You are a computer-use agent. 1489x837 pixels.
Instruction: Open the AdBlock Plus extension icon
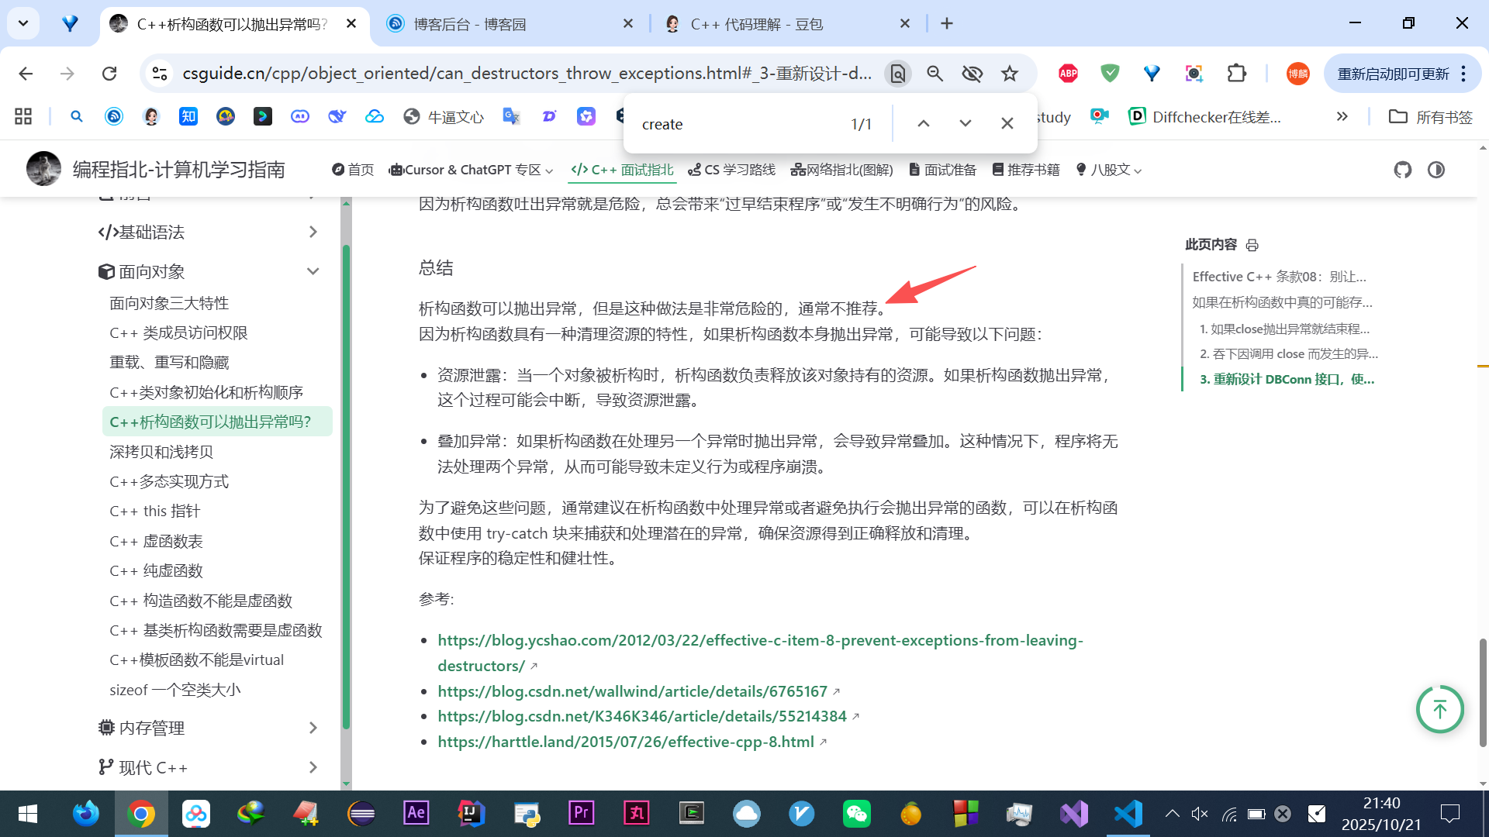coord(1068,74)
